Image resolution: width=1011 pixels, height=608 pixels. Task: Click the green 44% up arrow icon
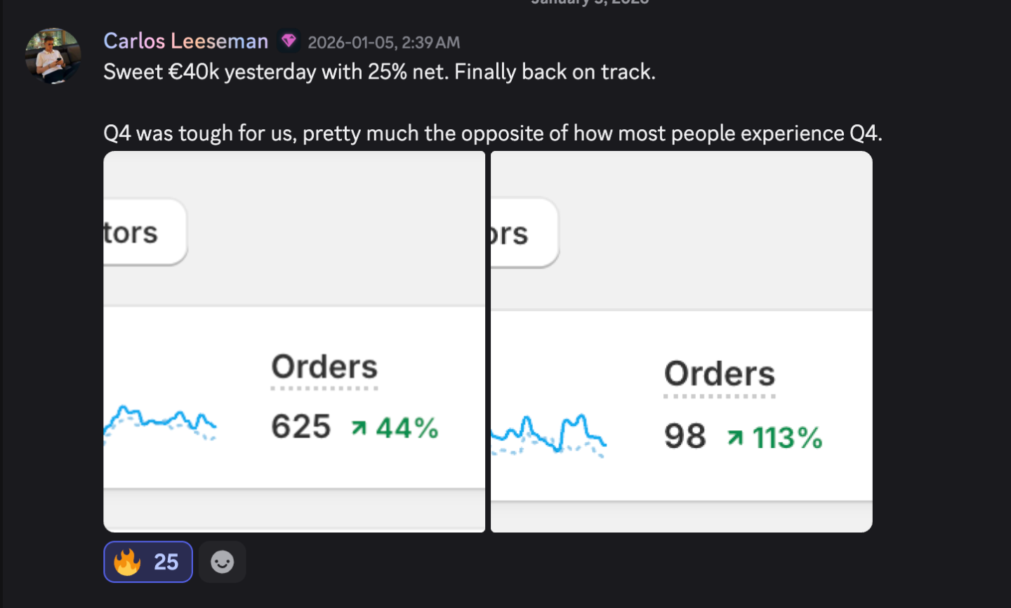[359, 428]
